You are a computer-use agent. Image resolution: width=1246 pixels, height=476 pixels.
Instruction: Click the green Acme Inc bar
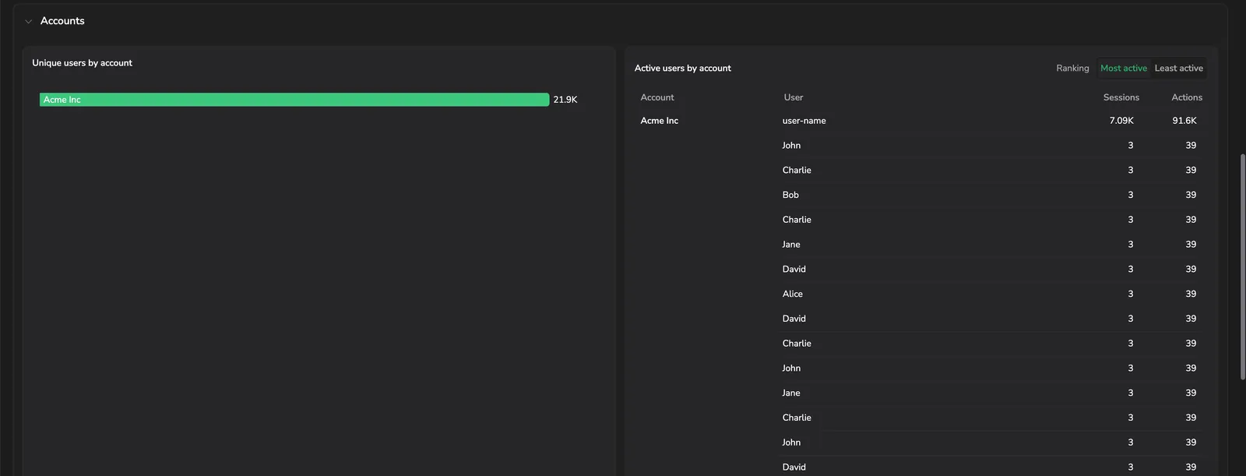[294, 100]
